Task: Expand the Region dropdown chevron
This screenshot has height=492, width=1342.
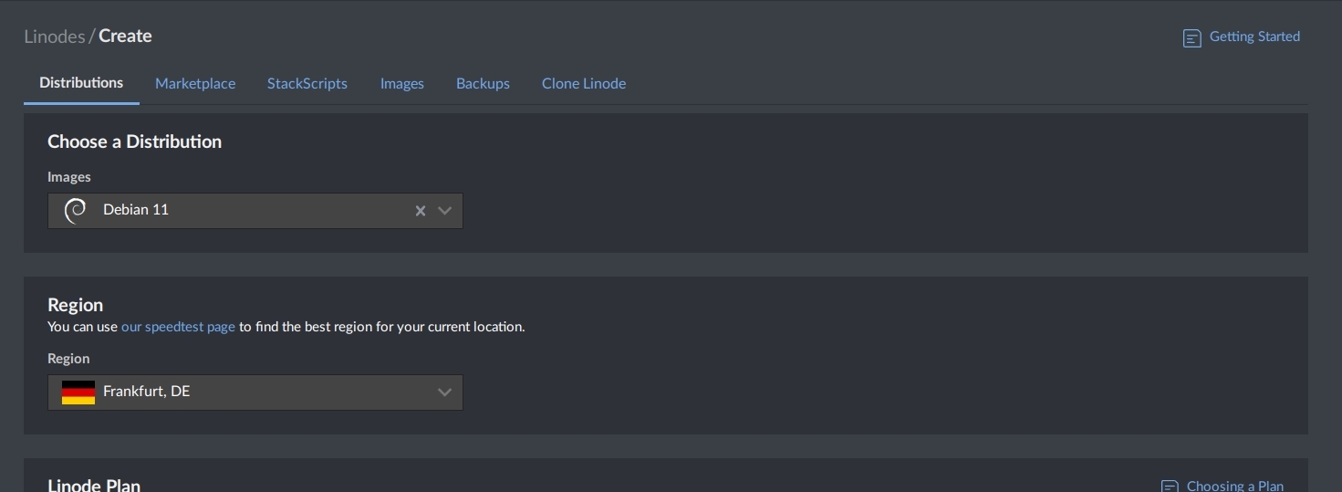Action: (x=444, y=393)
